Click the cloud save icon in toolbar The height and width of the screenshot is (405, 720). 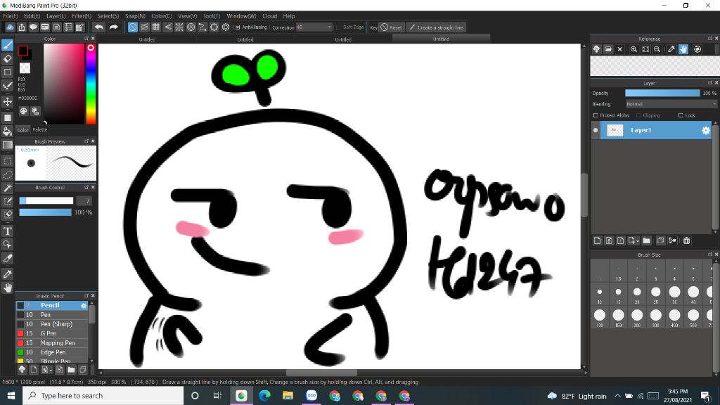[x=10, y=27]
